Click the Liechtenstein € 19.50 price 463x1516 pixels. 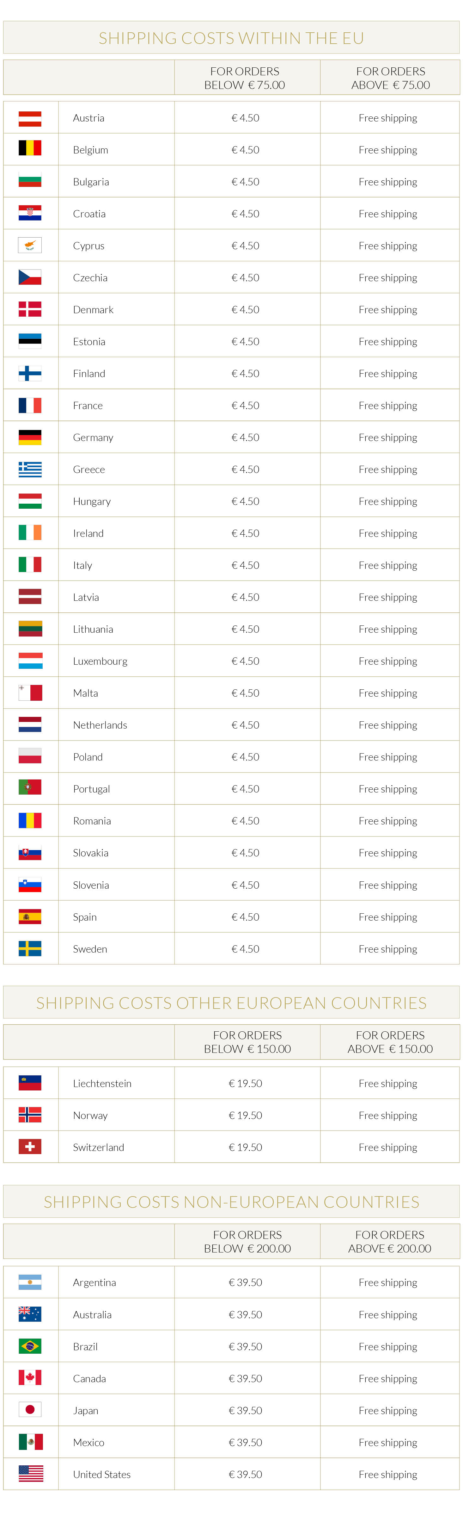pos(246,1084)
